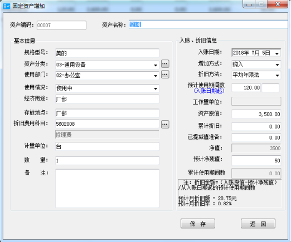Open the 入账日期 date picker arrow
291x242 pixels.
277,53
